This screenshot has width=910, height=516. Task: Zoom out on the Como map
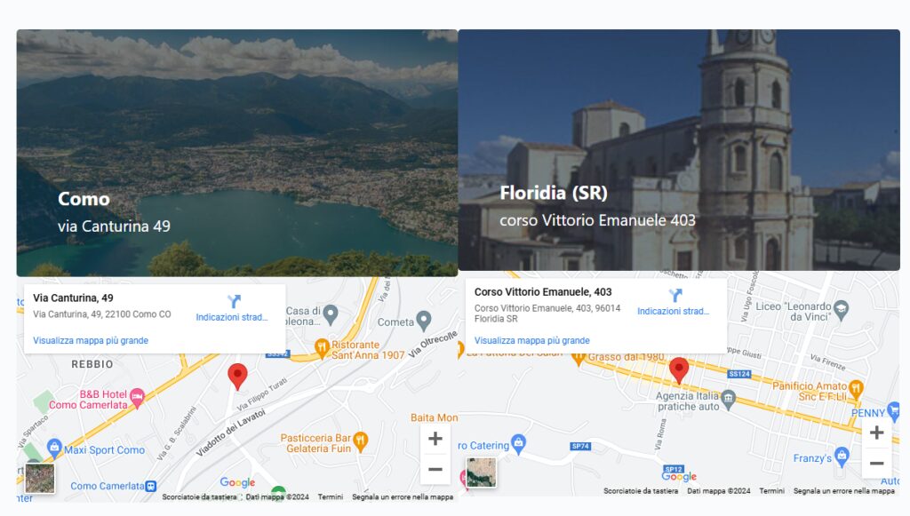[x=435, y=469]
